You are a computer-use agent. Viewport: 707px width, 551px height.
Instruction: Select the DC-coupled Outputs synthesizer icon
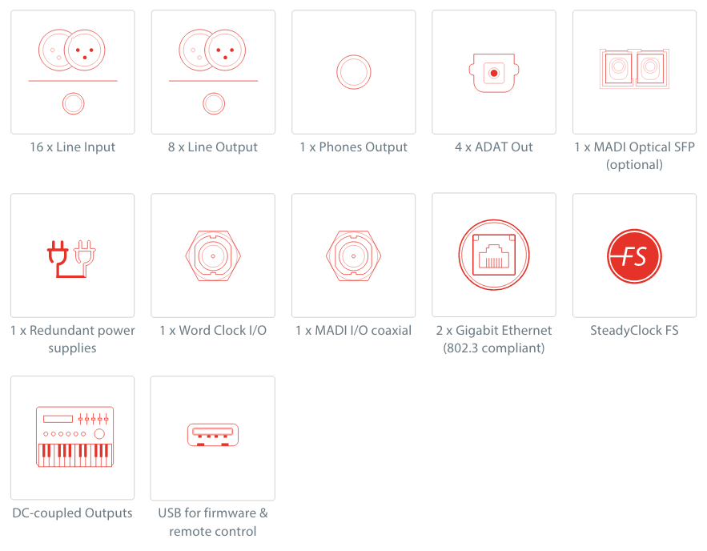(74, 436)
